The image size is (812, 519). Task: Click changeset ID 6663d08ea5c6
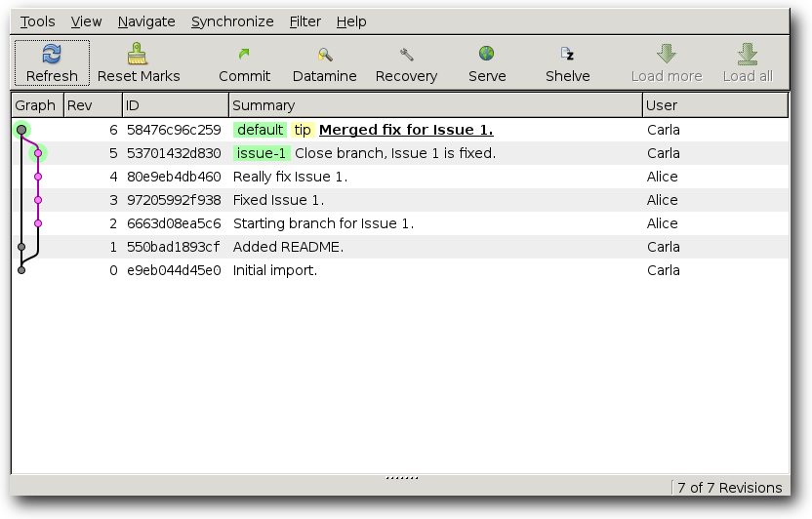[174, 223]
